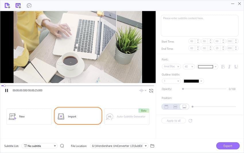Increase the Start Time milliseconds value
Viewport: 244px width, 153px height.
[x=236, y=40]
